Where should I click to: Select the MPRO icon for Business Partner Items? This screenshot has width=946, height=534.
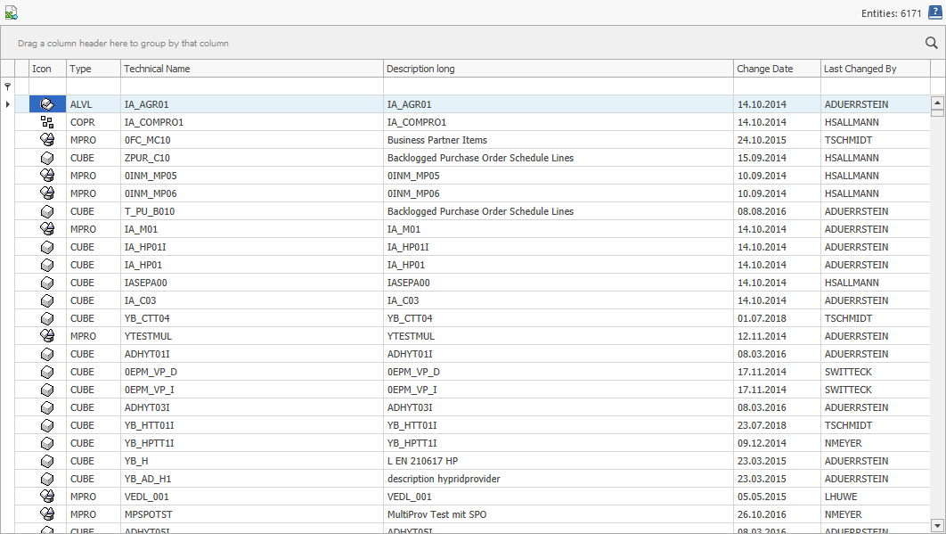tap(46, 140)
